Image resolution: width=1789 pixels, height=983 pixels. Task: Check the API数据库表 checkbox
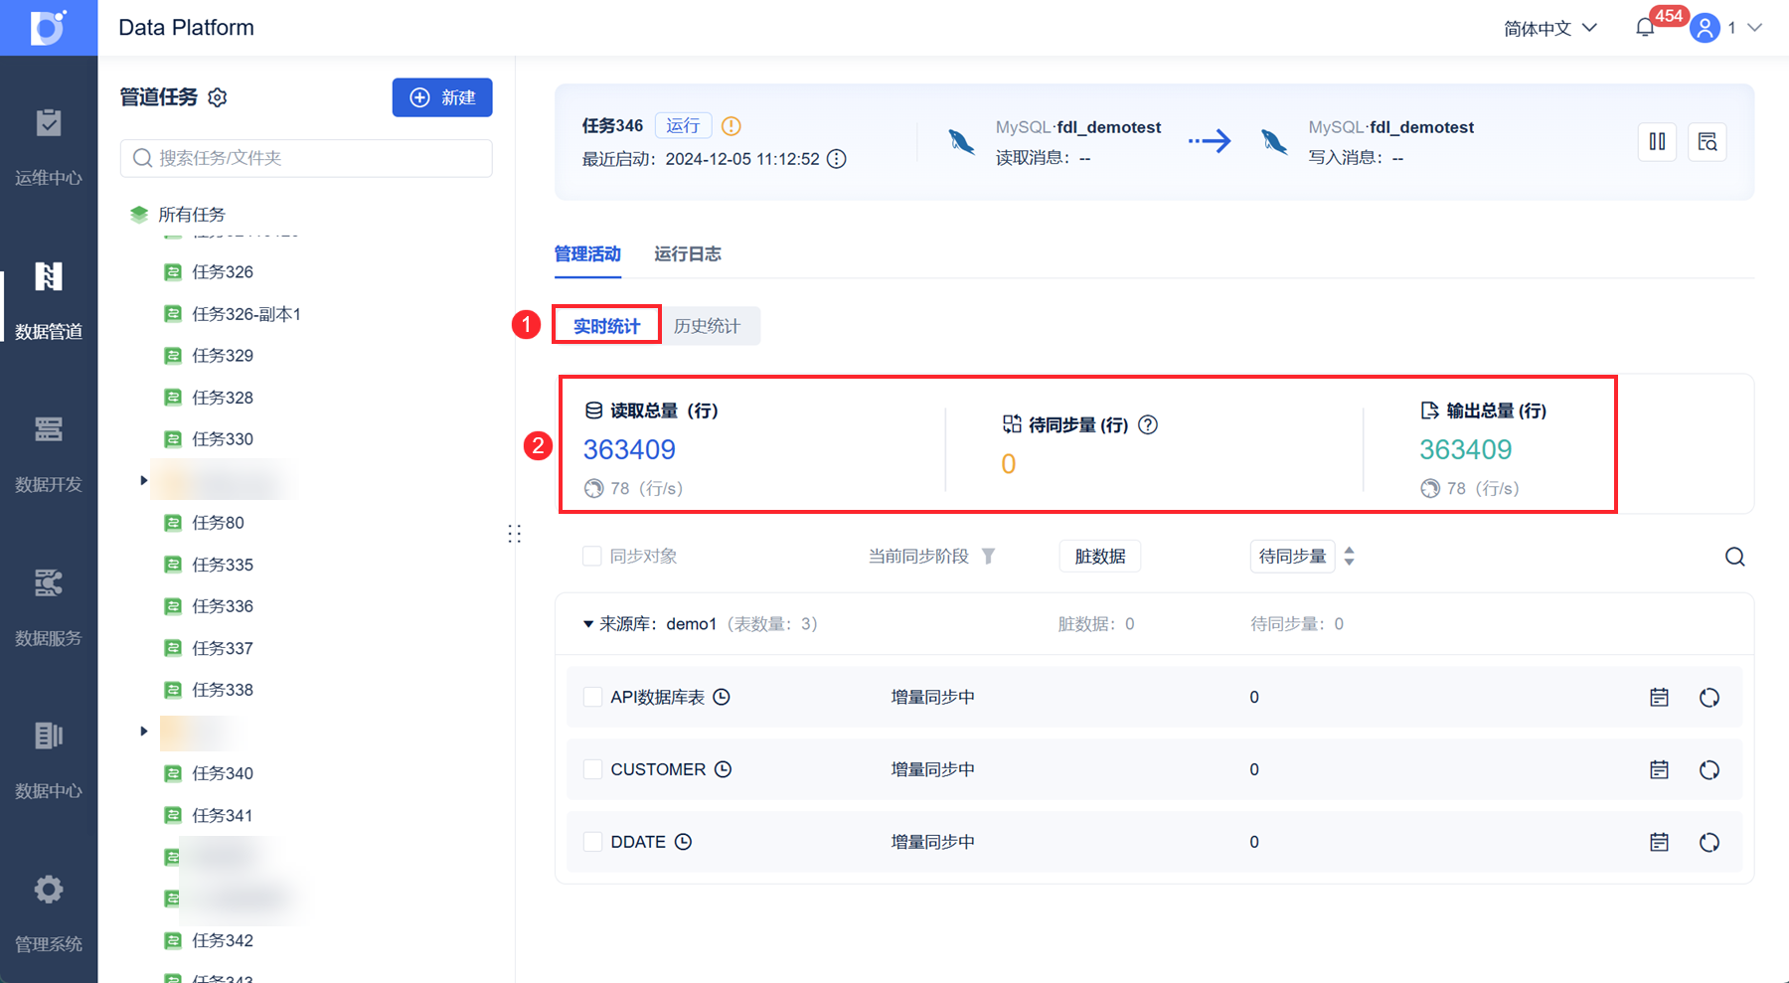(x=592, y=698)
